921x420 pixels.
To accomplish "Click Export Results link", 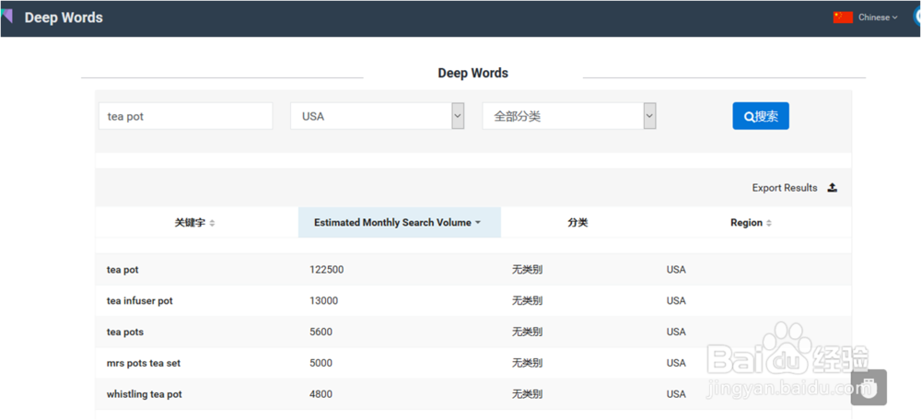I will point(785,188).
